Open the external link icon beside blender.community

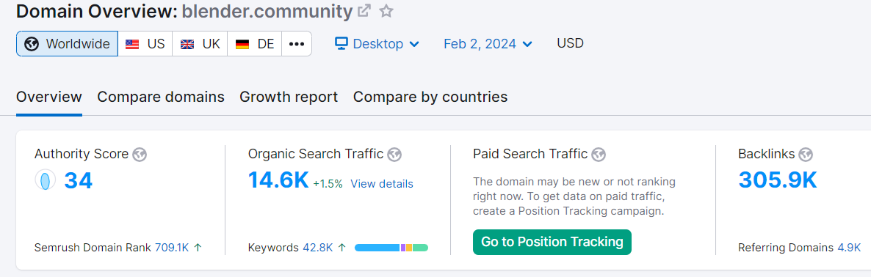(x=364, y=10)
